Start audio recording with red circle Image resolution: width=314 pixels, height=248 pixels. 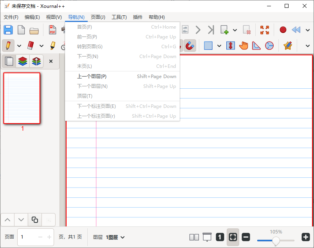283,30
